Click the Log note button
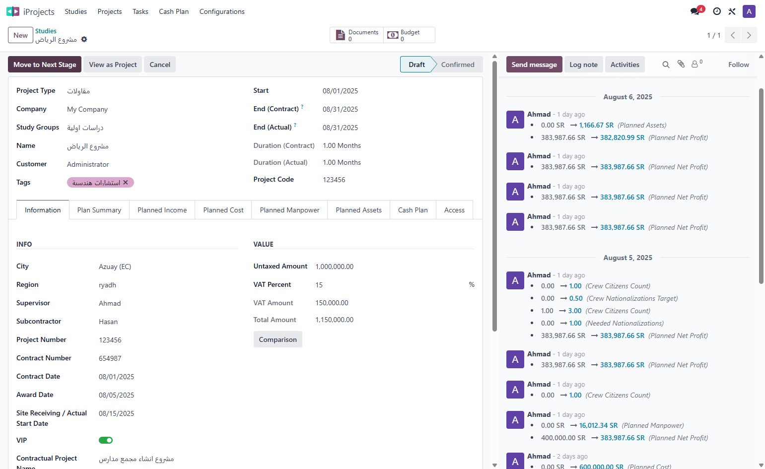 coord(584,65)
